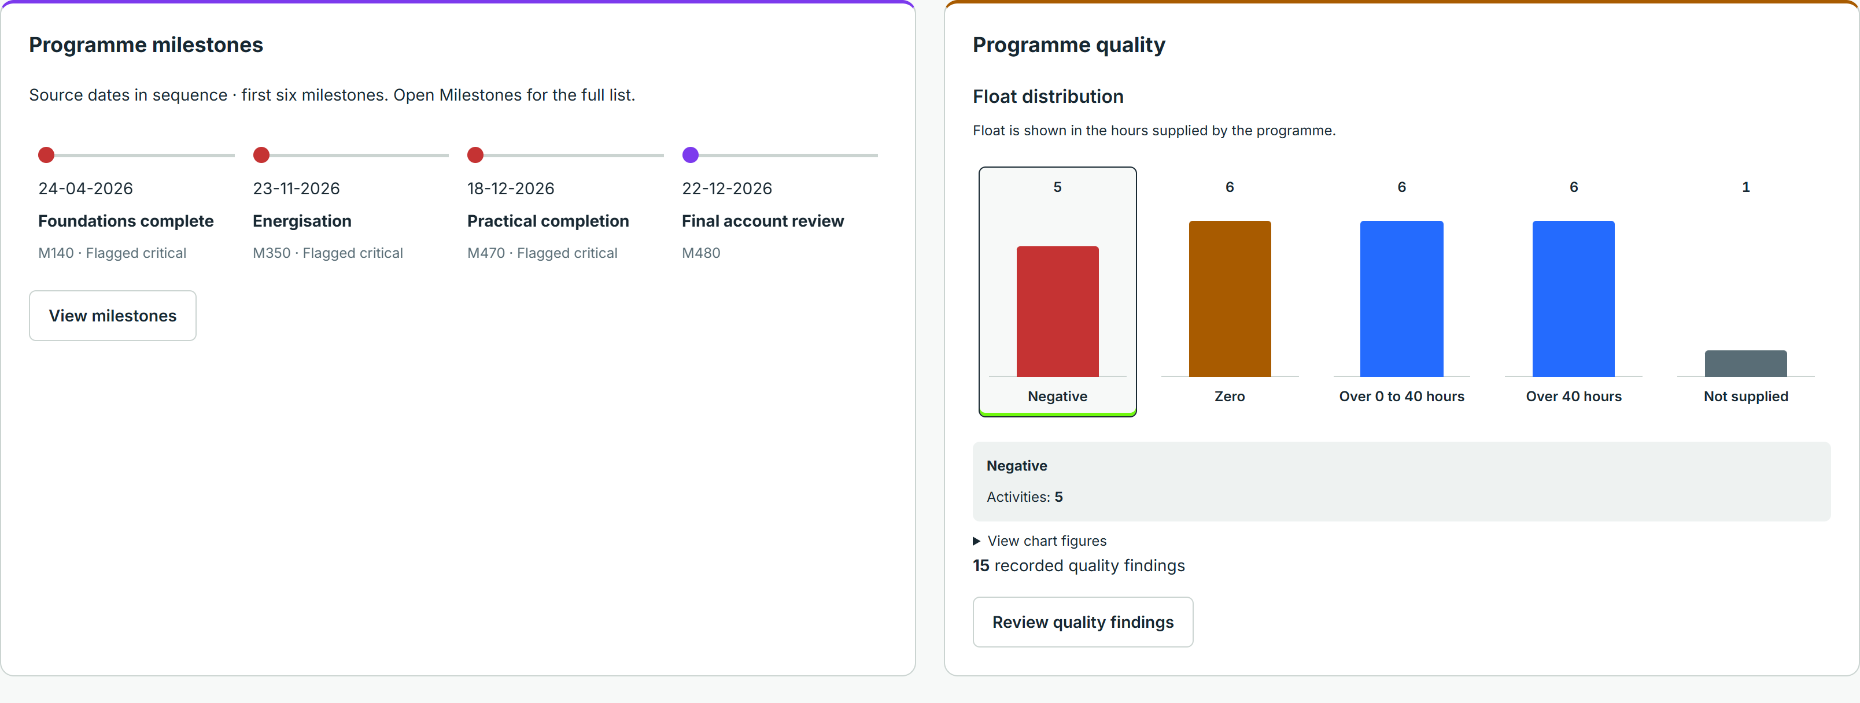
Task: Click M350 · Flagged critical label
Action: point(328,253)
